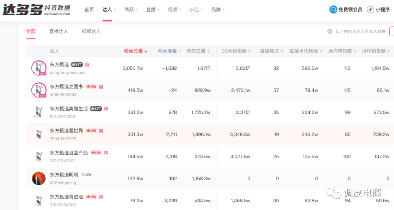
Task: Open 东方甄选之图书 influencer link
Action: coord(66,87)
